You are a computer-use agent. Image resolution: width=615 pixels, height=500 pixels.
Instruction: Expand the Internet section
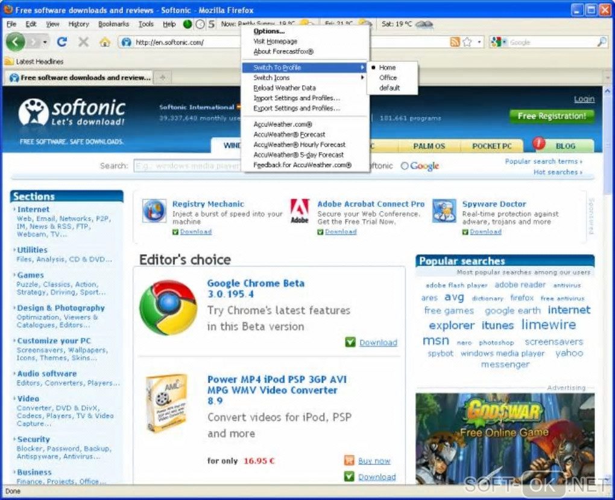coord(33,210)
